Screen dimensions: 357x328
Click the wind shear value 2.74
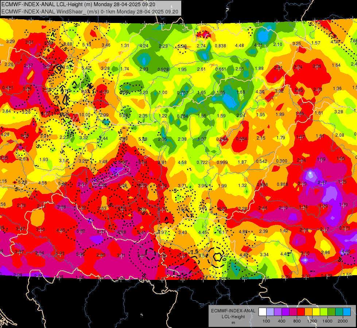pos(201,46)
